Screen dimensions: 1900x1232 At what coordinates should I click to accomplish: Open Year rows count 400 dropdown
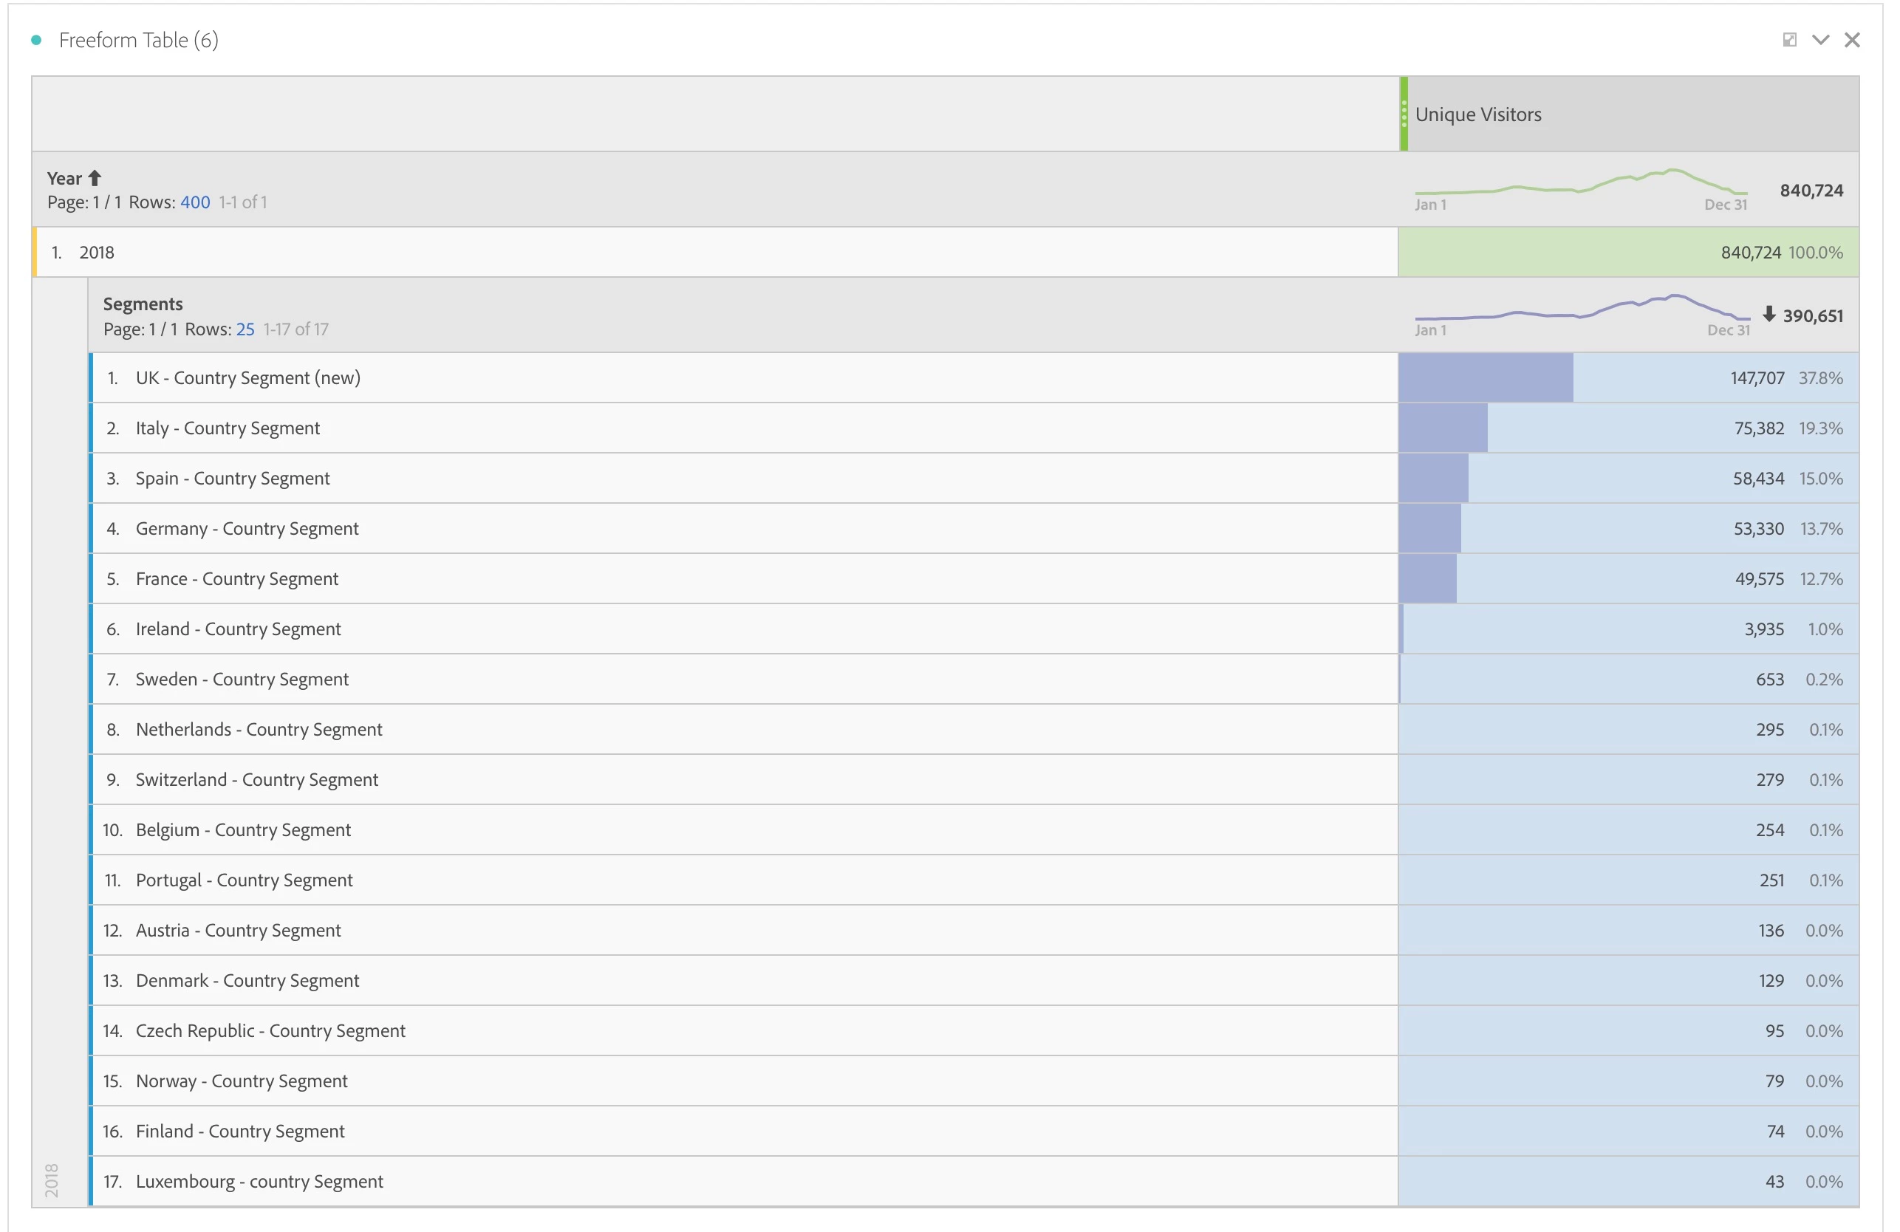coord(195,202)
